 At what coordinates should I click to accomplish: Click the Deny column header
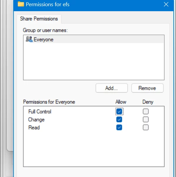pos(148,102)
